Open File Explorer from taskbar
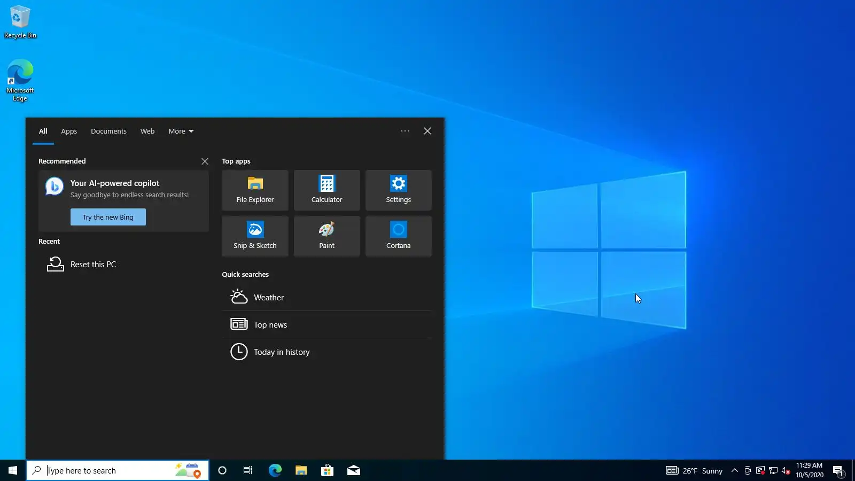855x481 pixels. [x=301, y=470]
